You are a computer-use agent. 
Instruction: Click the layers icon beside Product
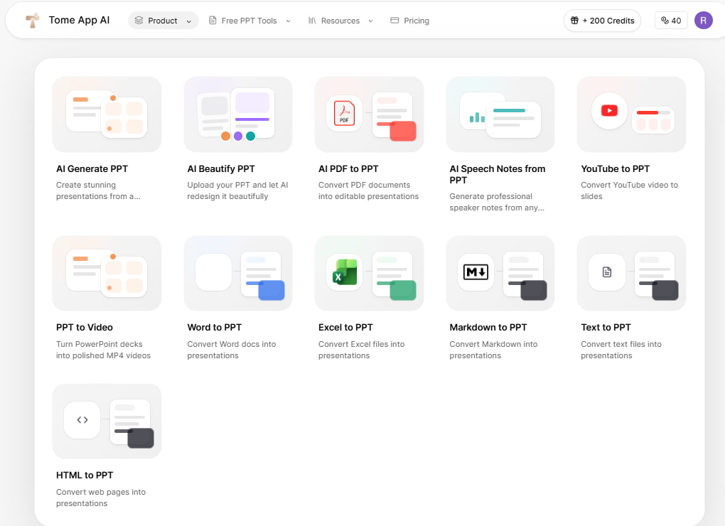(x=139, y=21)
